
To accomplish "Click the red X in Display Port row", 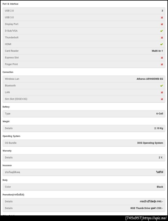I will pyautogui.click(x=162, y=24).
